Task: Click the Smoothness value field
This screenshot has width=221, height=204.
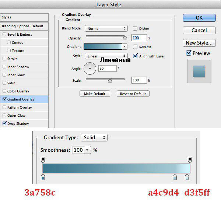Action: 79,150
